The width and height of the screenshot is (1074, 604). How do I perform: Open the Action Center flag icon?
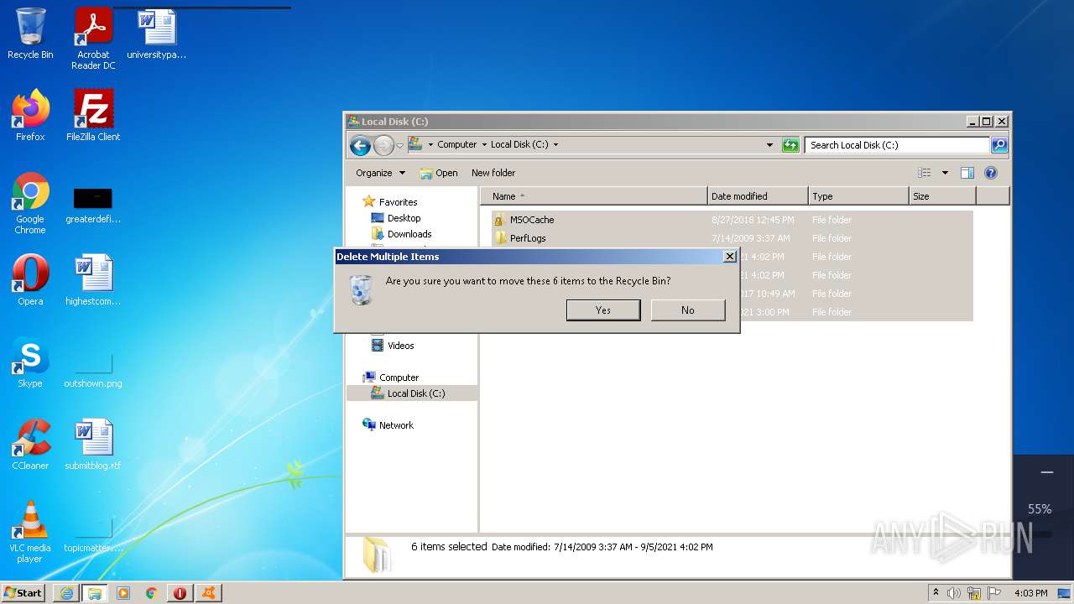pos(994,593)
